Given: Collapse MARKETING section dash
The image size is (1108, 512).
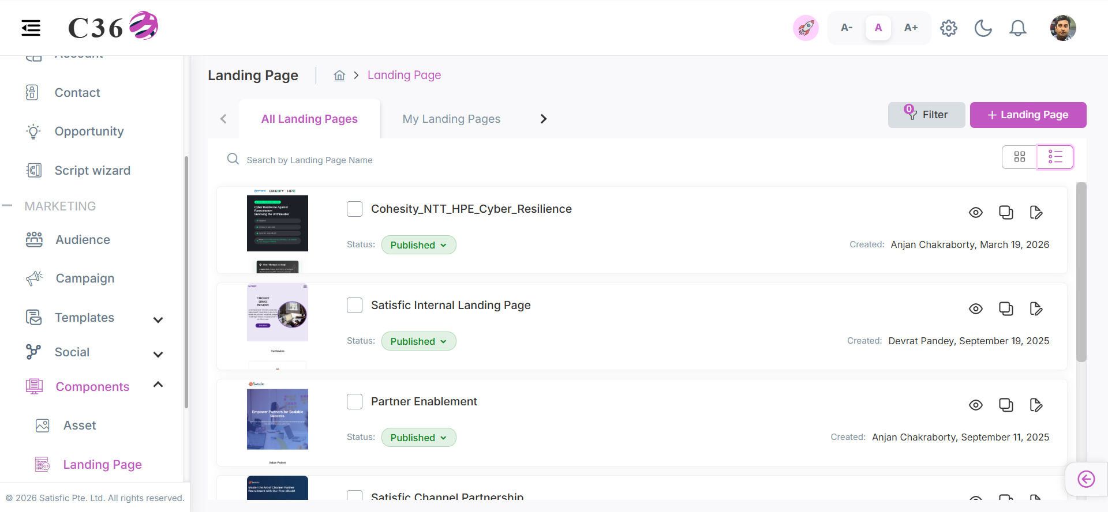Looking at the screenshot, I should pos(7,205).
